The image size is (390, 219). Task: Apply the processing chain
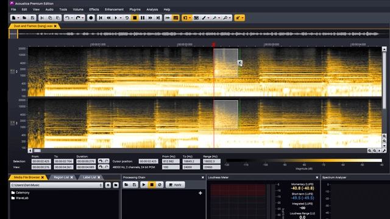point(175,185)
